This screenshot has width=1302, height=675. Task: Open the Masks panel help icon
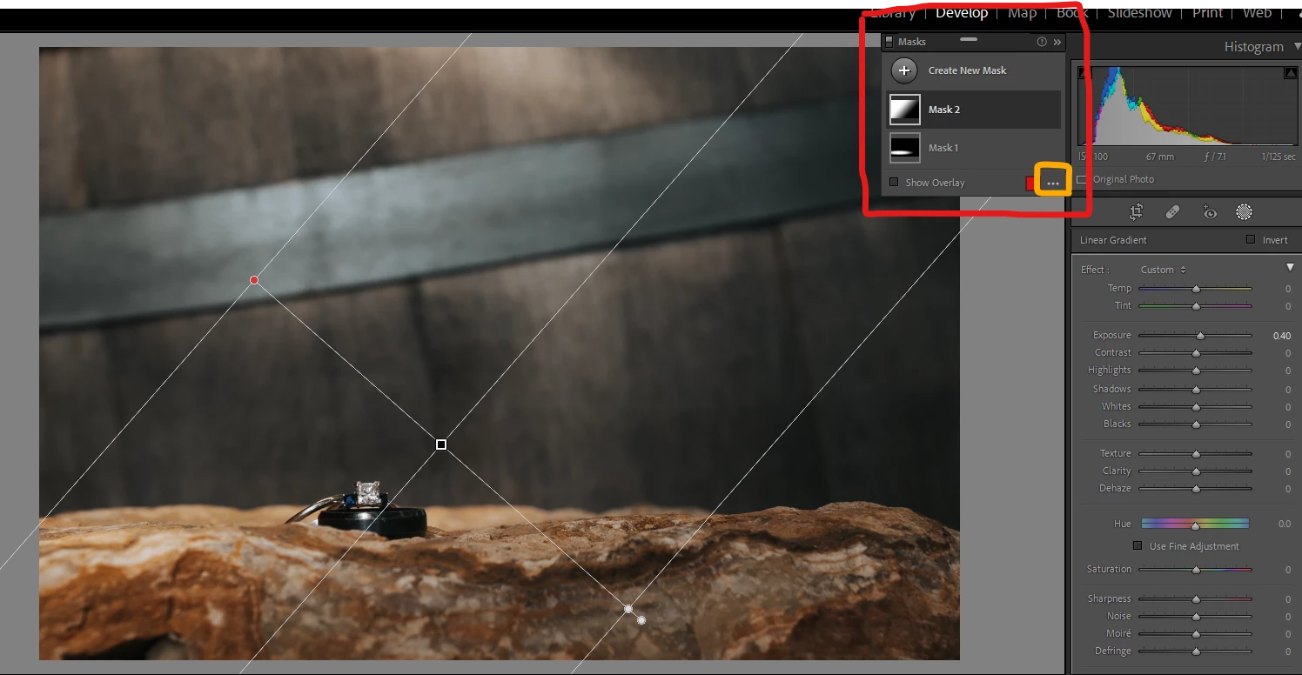[x=1042, y=42]
